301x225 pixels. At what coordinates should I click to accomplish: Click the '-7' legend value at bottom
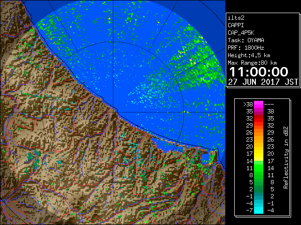click(x=249, y=210)
